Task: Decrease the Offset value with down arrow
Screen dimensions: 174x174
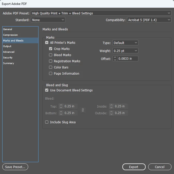Action: click(115, 60)
